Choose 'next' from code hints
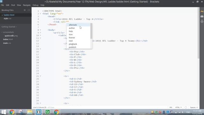204x115 pixels. 78,41
